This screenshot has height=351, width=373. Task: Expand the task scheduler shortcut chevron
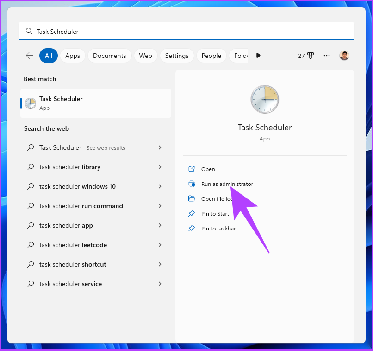pyautogui.click(x=160, y=264)
